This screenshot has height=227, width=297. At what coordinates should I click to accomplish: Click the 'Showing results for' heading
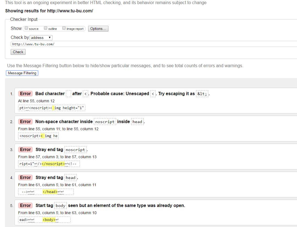[49, 11]
